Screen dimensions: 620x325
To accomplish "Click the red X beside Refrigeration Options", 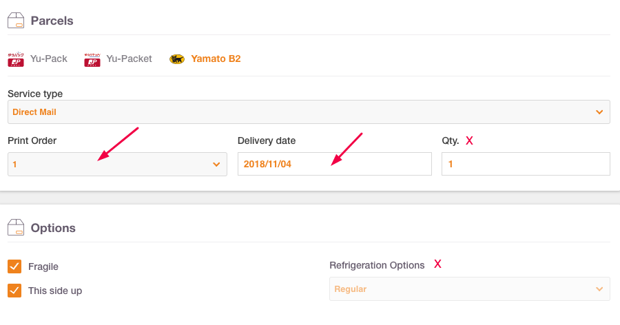I will [437, 264].
